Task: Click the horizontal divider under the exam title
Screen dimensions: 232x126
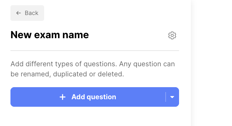Action: pyautogui.click(x=95, y=51)
